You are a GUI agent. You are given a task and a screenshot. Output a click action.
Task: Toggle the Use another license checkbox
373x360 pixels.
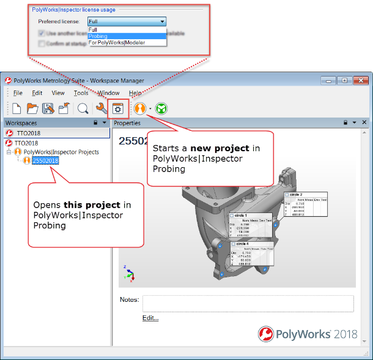click(42, 33)
